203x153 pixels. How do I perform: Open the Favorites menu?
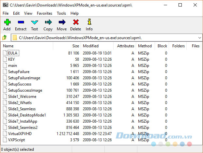[x=44, y=13]
